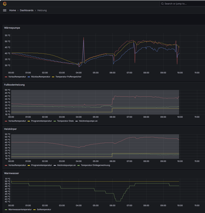Toggle Programmtemperatur series in Heizkörper legend
Viewport: 205px width, 213px height.
[42, 165]
